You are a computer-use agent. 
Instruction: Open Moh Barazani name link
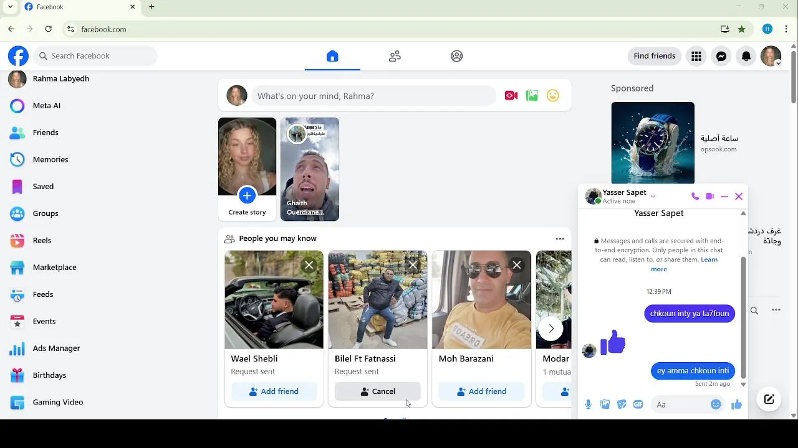(x=466, y=359)
